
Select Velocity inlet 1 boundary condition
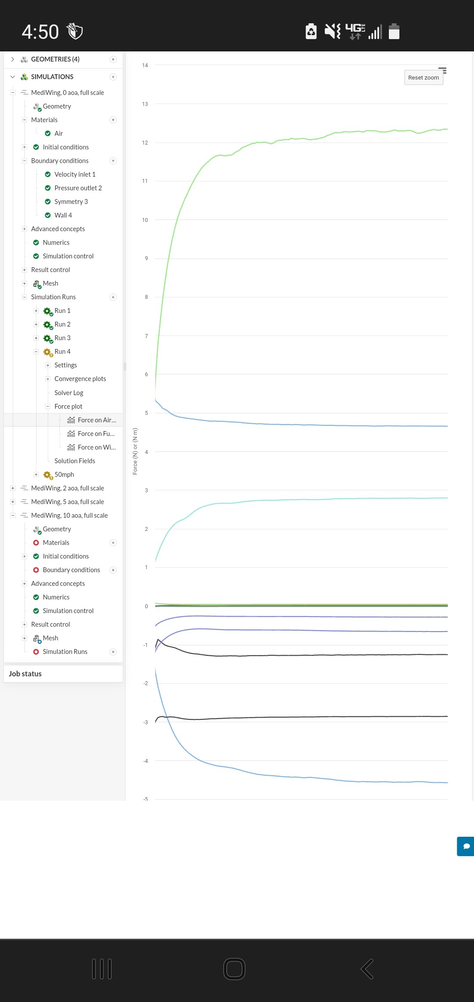75,174
